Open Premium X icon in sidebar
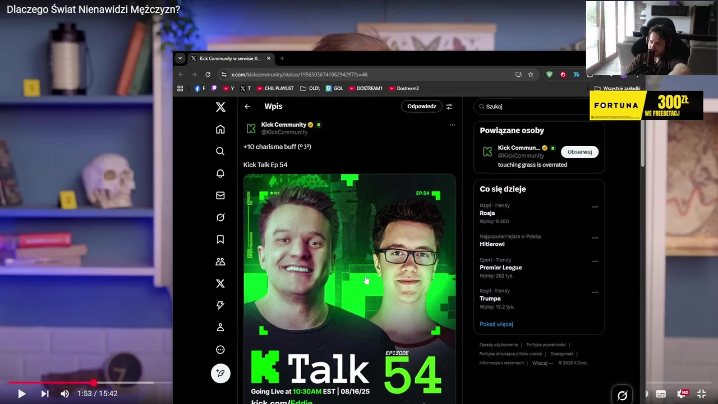718x404 pixels. (x=220, y=283)
